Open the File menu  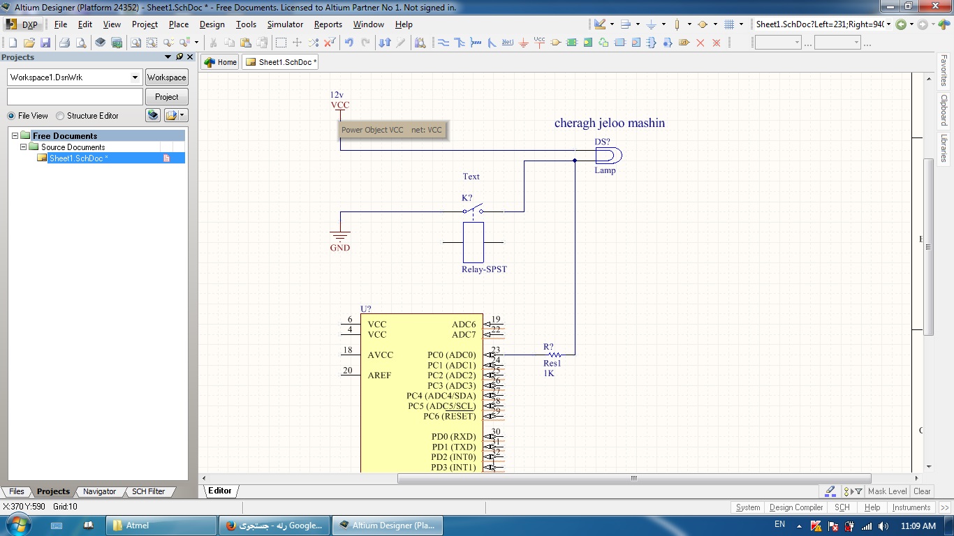coord(61,24)
